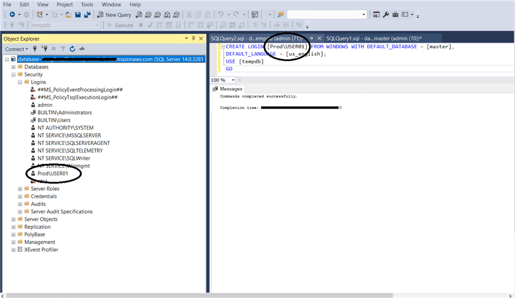Switch output to Results to Grid
This screenshot has width=515, height=298.
pyautogui.click(x=232, y=25)
